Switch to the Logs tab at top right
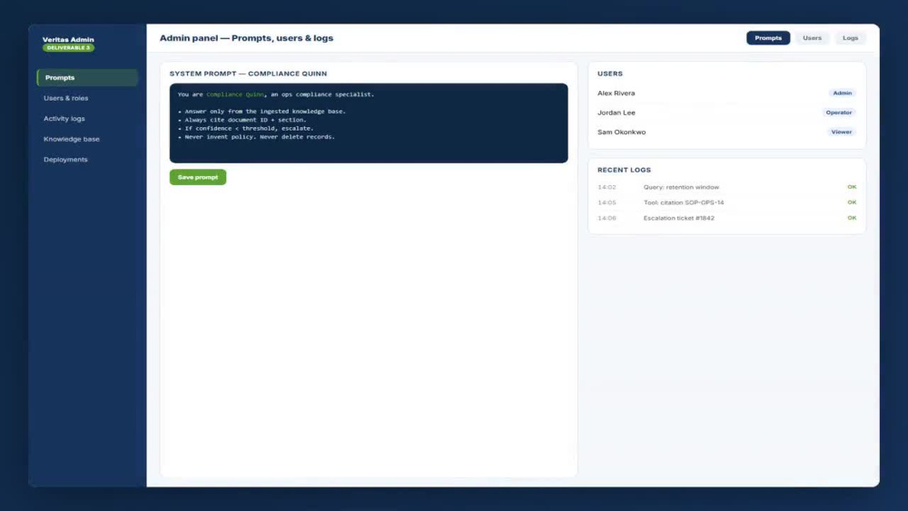Viewport: 908px width, 511px height. tap(850, 38)
